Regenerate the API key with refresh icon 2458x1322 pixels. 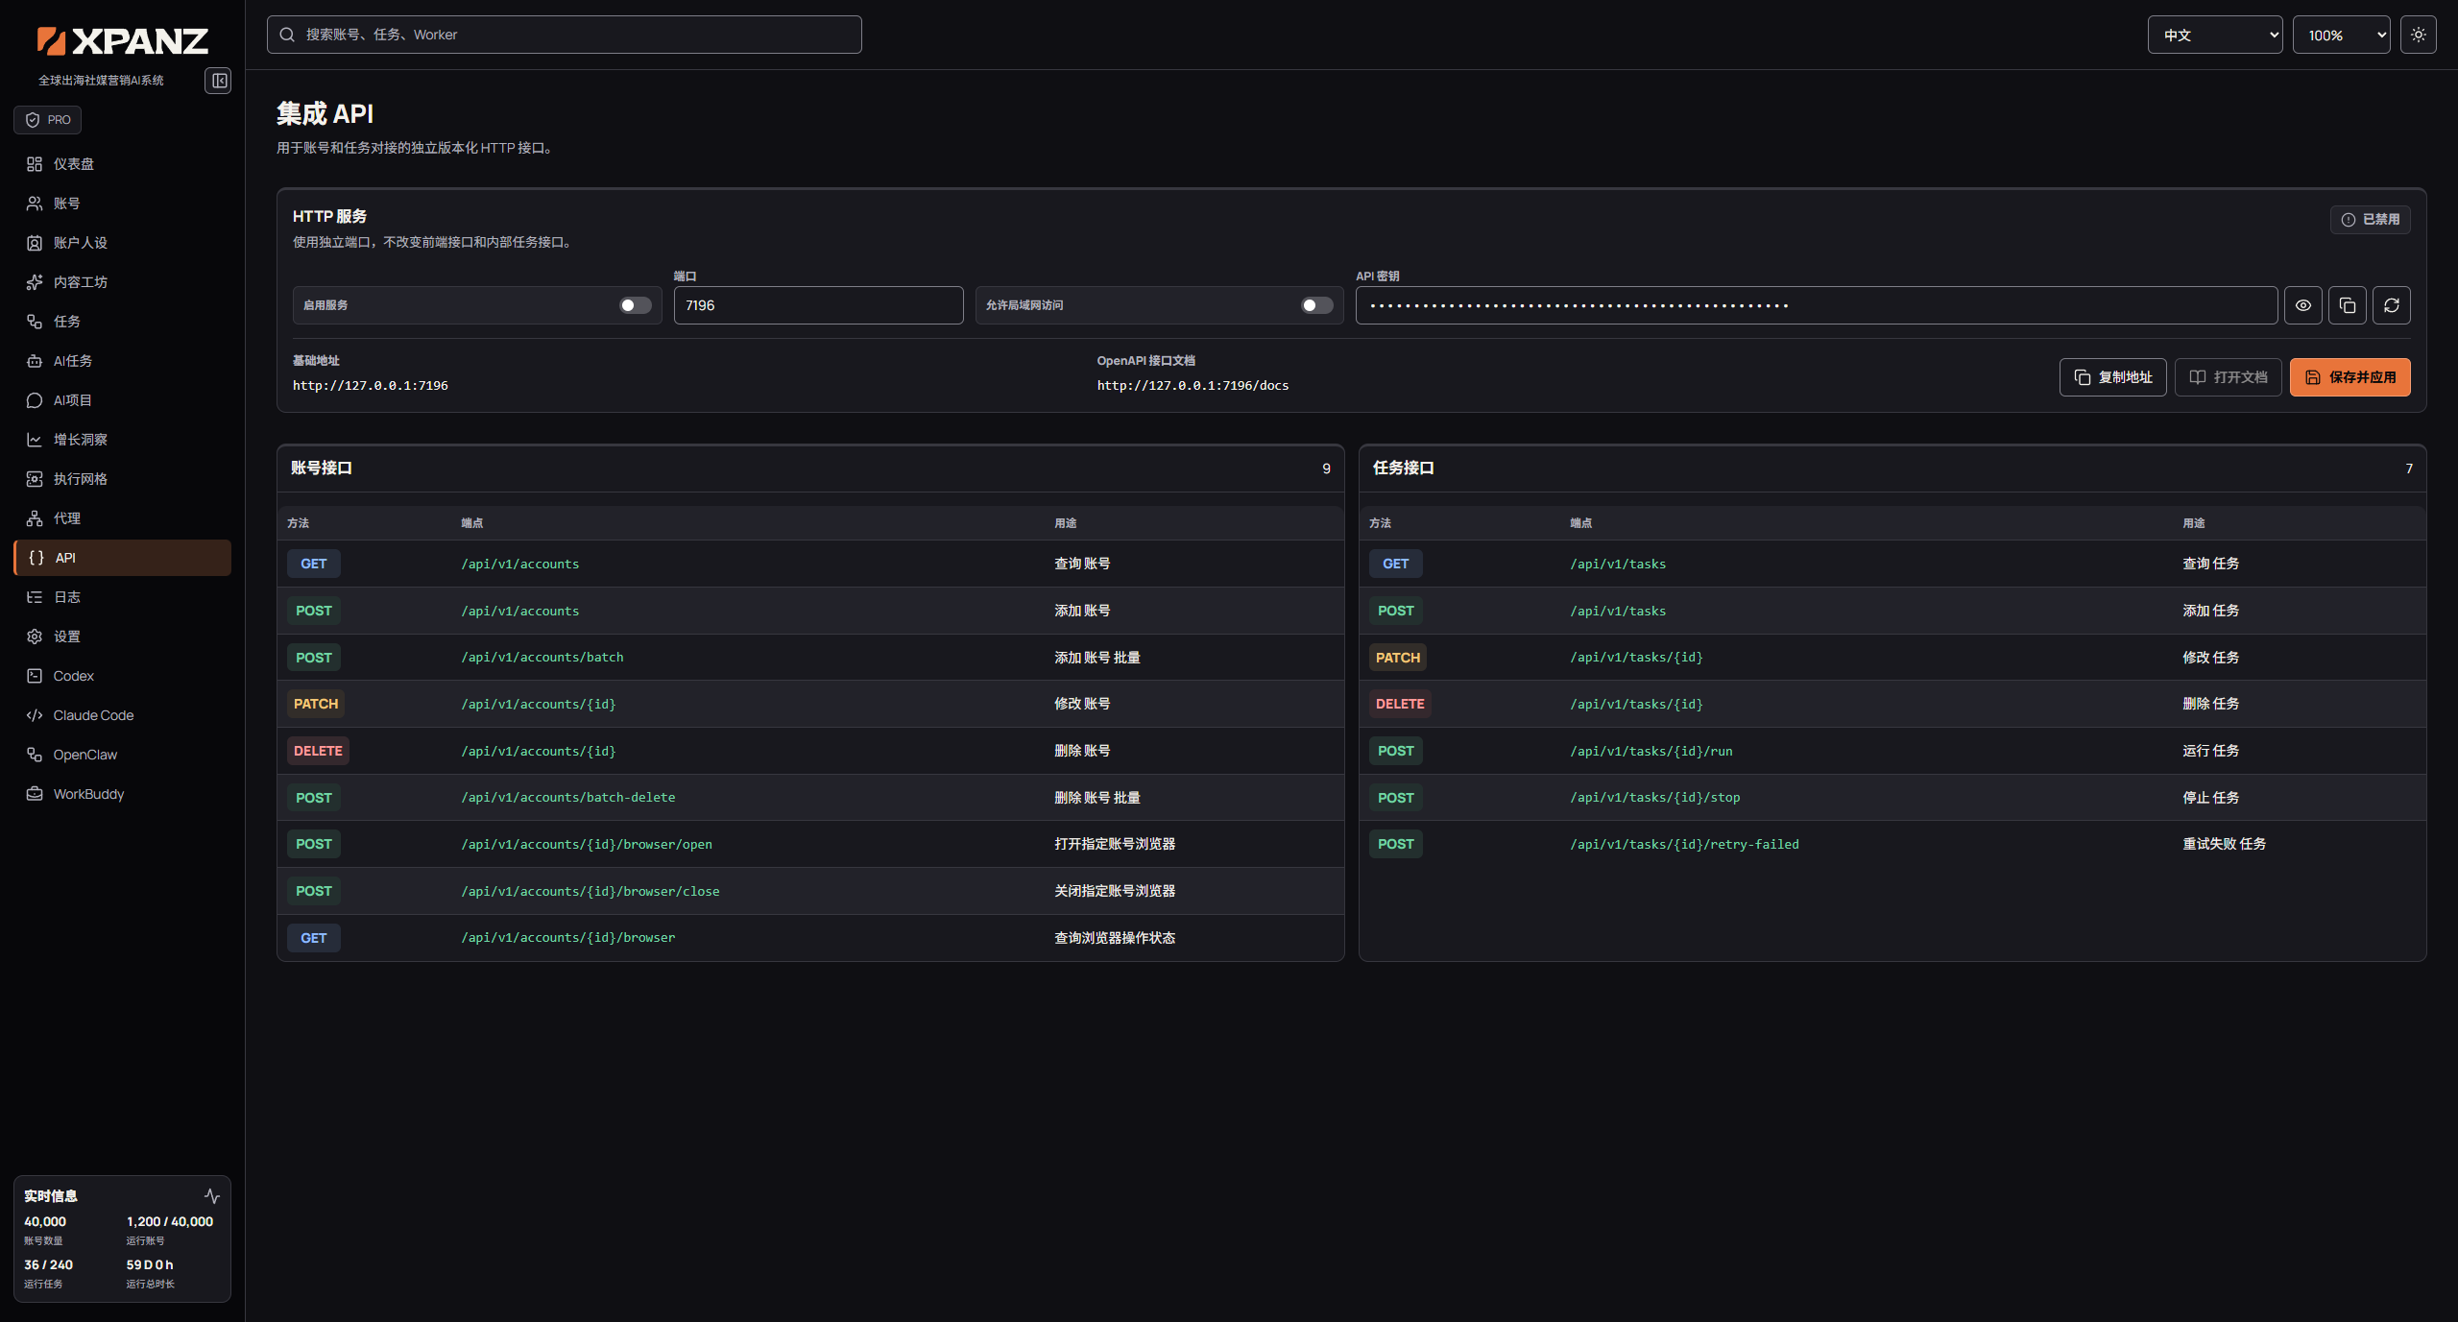click(2391, 305)
